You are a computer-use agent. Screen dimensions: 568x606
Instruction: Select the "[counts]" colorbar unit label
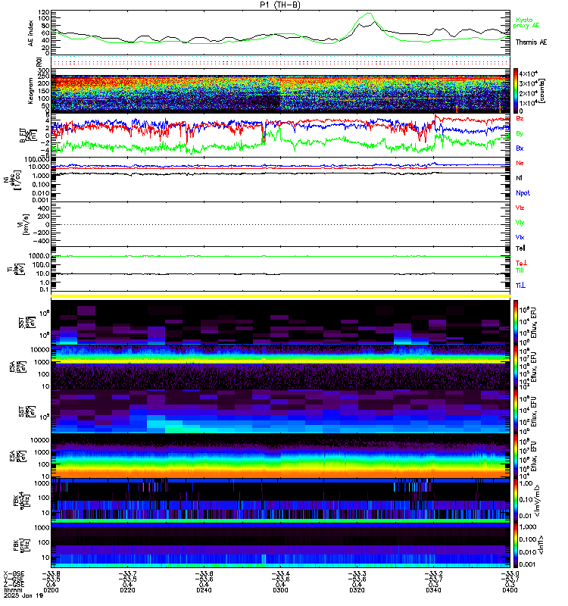[542, 91]
